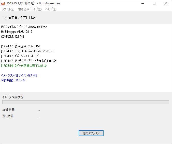Click the イメージファイルサイズ: 423 MB text

click(x=19, y=75)
